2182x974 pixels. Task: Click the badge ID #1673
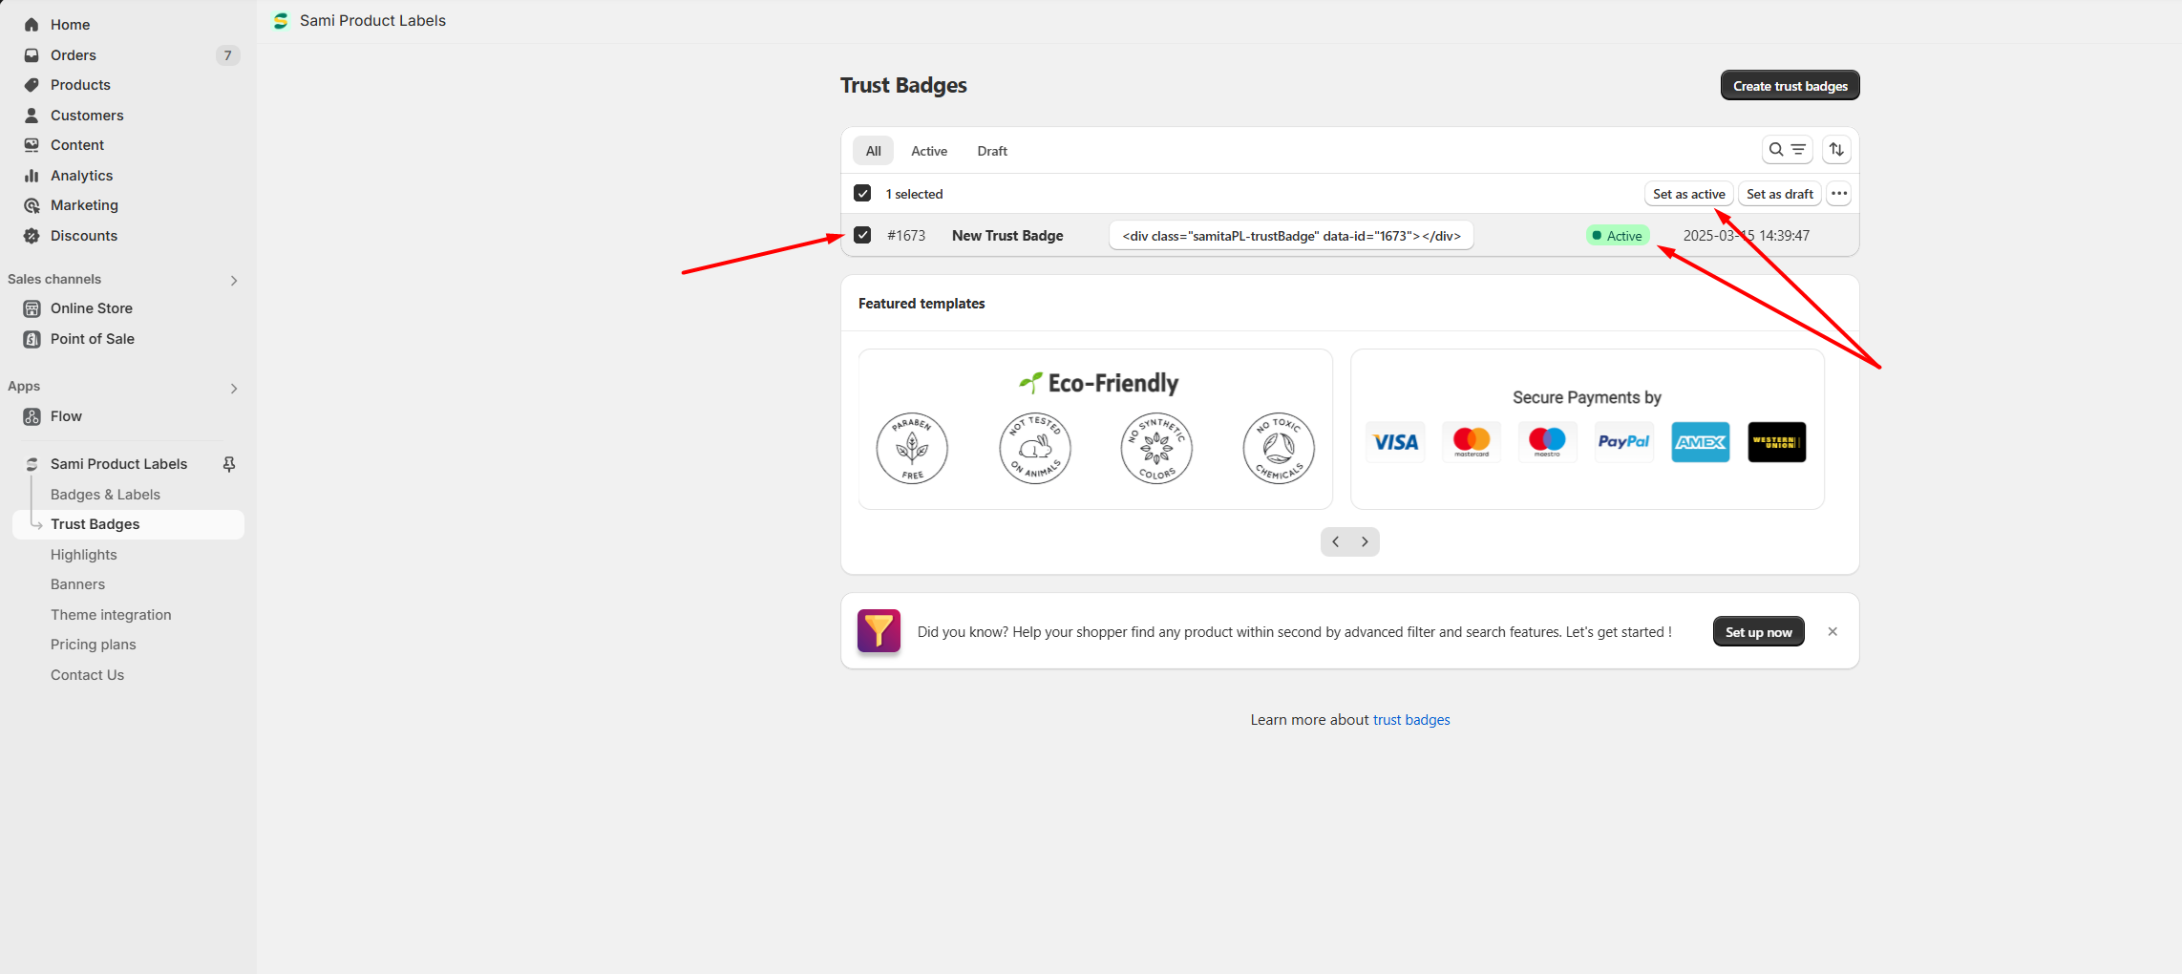coord(906,236)
